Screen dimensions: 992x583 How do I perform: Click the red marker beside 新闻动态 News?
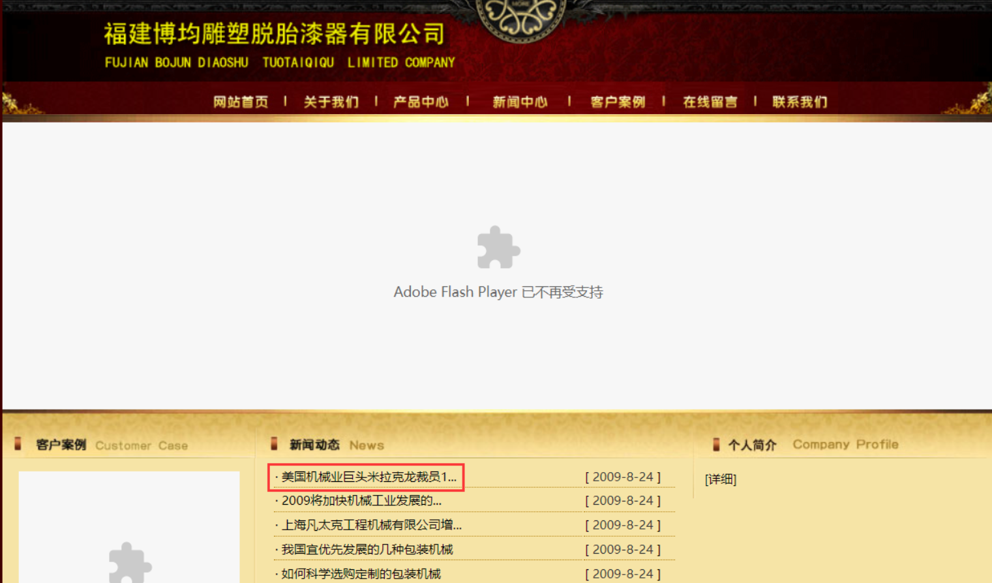tap(275, 444)
